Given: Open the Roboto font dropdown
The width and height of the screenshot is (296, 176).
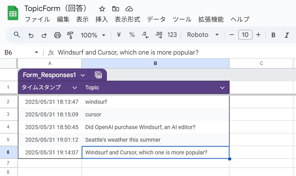Looking at the screenshot, I should [x=203, y=35].
